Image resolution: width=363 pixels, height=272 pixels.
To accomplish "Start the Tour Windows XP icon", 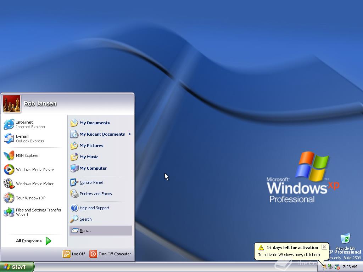I will 9,198.
